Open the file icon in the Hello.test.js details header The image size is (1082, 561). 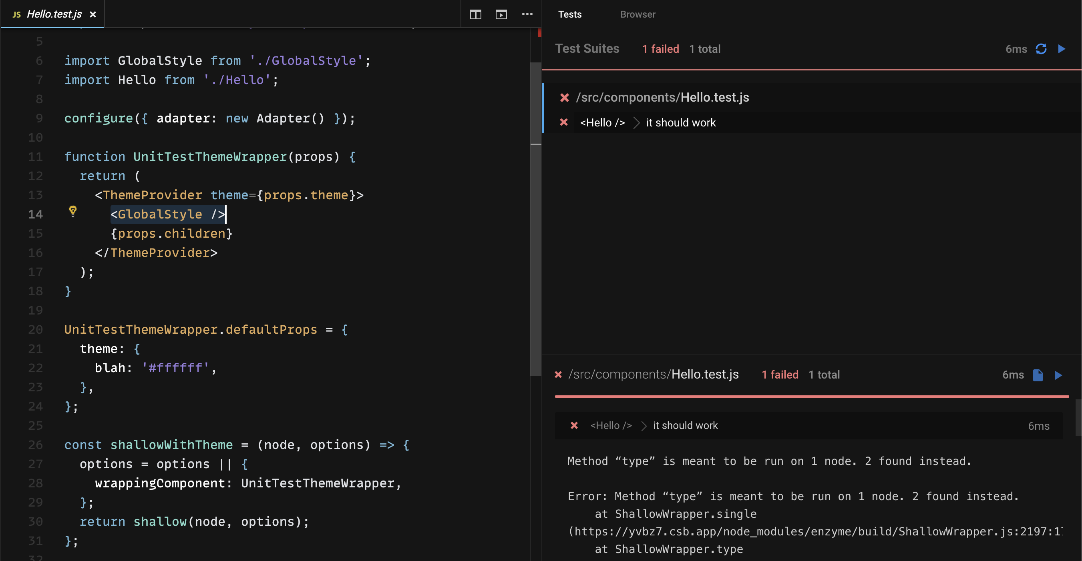click(x=1038, y=375)
